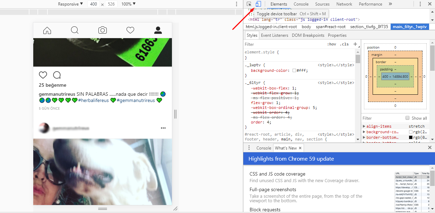Open the Responsive device dropdown
This screenshot has width=435, height=213.
tap(71, 4)
